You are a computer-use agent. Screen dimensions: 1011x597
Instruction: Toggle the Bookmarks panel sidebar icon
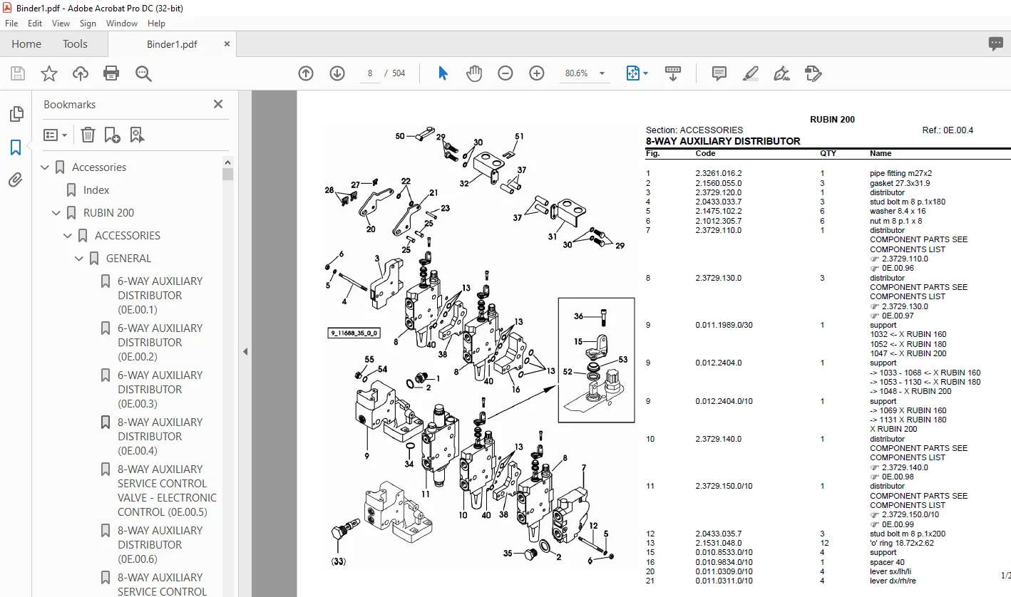click(16, 147)
